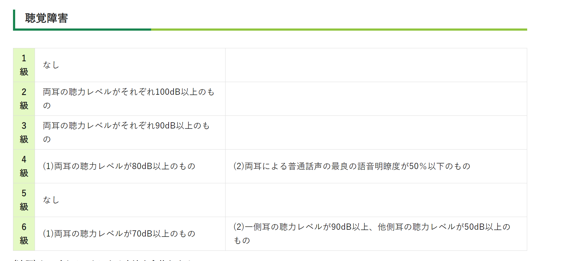Viewport: 564px width, 261px height.
Task: Select the 5級 grade header cell
Action: [24, 200]
